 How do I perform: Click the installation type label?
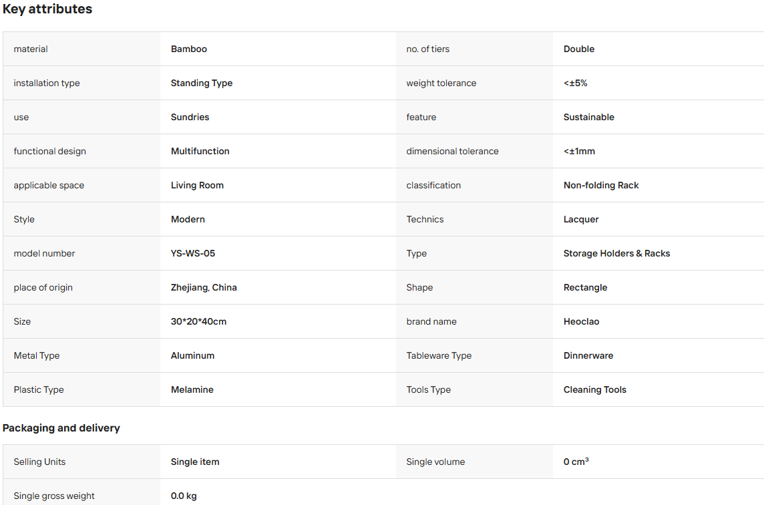[x=47, y=83]
